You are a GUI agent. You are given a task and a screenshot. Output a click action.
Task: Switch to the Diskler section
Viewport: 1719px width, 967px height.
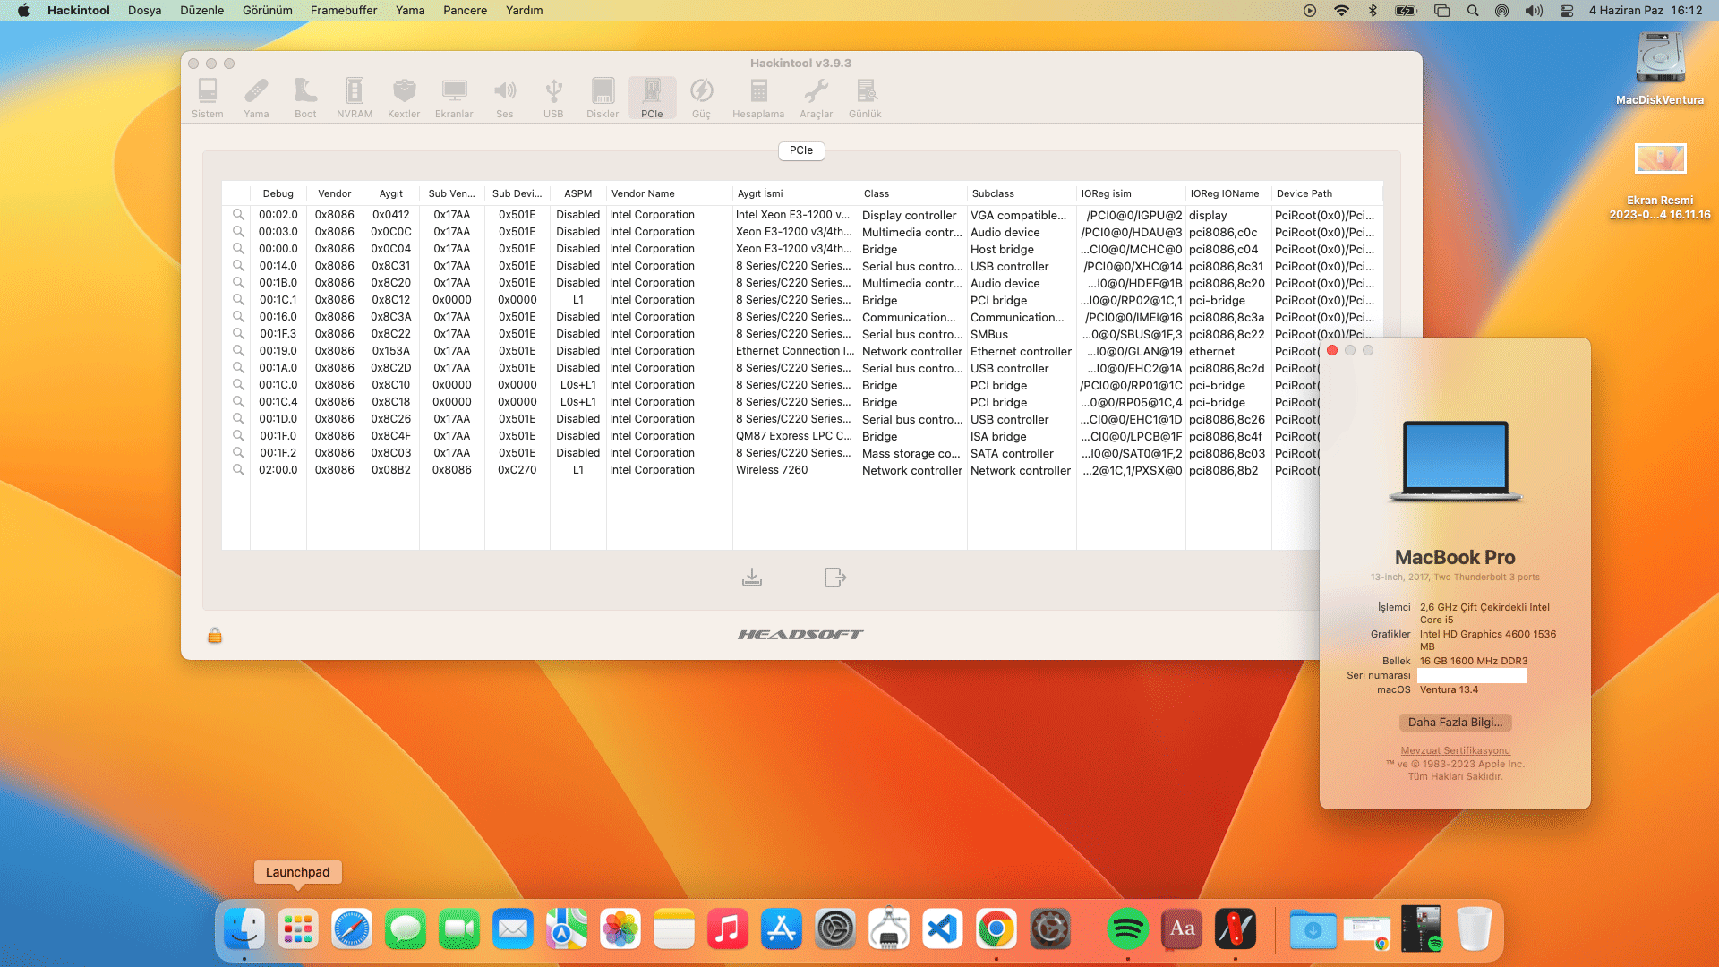tap(603, 97)
